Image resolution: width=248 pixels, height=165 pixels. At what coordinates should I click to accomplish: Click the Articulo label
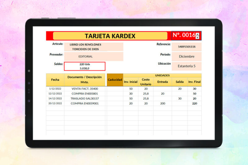(58, 44)
